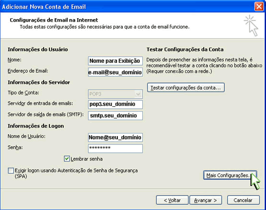Image resolution: width=266 pixels, height=210 pixels.
Task: Select the Servidor de entrada field
Action: [115, 104]
